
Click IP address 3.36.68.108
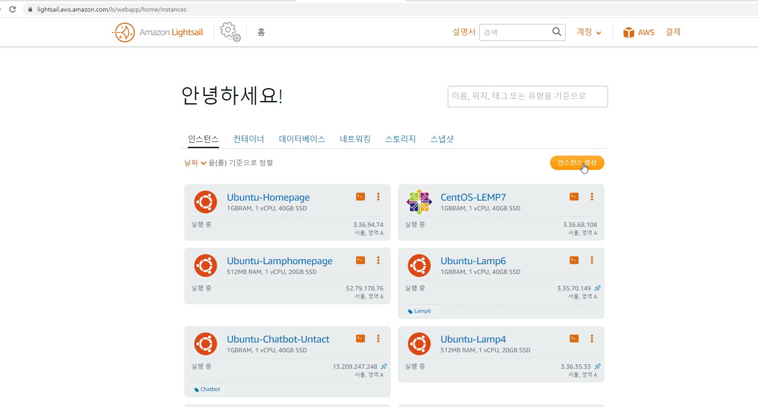pos(580,225)
